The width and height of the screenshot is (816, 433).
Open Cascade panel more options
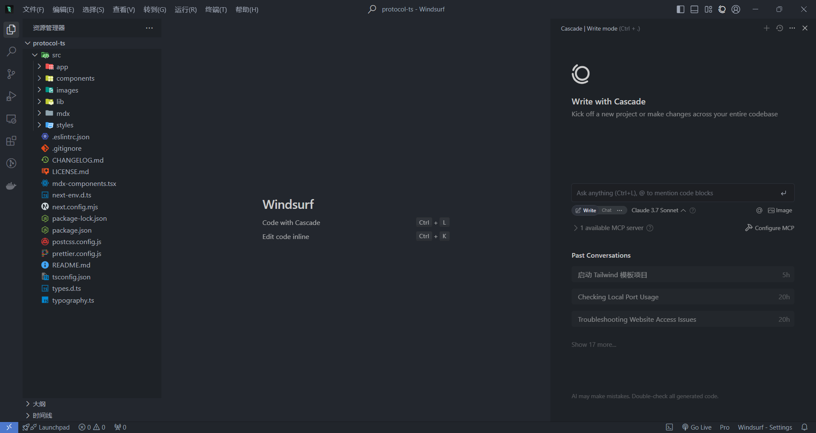pos(792,28)
